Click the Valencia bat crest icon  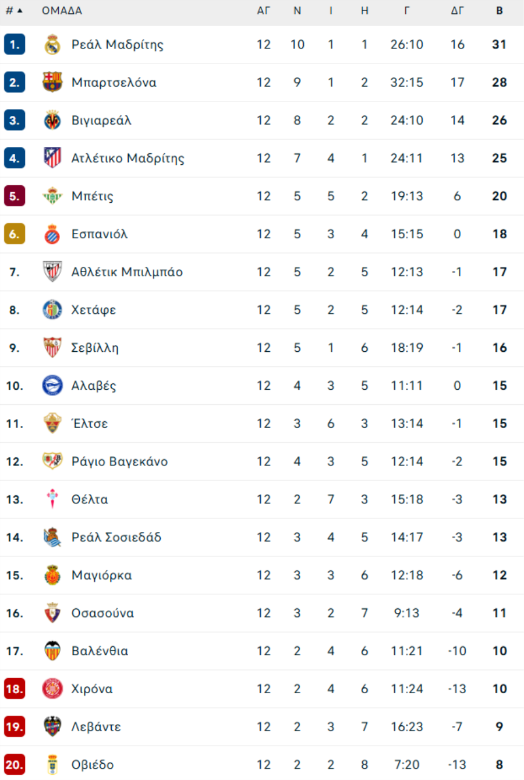tap(52, 651)
